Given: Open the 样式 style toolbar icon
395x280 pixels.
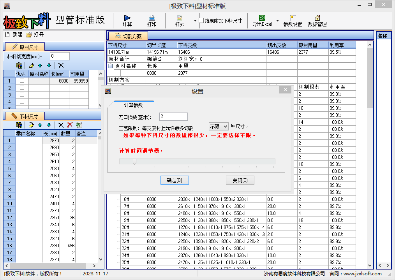Looking at the screenshot, I should 180,18.
